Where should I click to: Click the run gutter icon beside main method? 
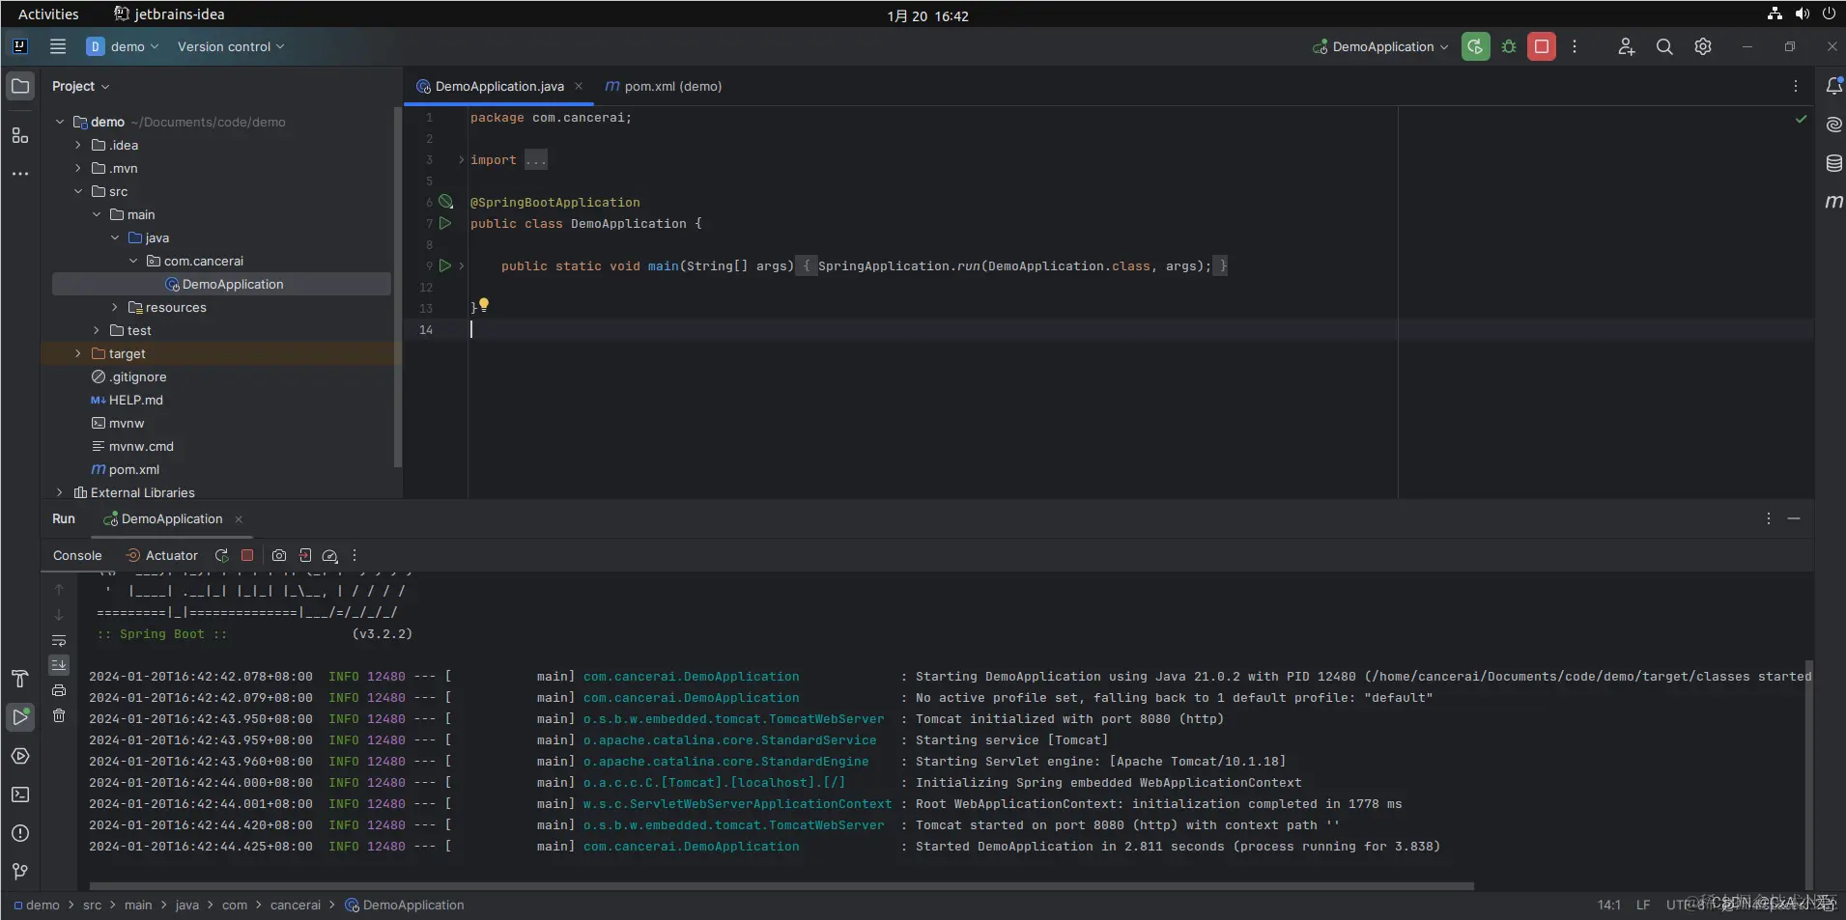click(445, 265)
